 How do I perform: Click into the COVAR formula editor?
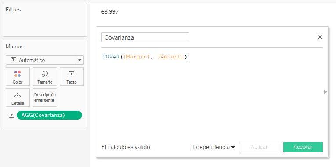tap(212, 94)
